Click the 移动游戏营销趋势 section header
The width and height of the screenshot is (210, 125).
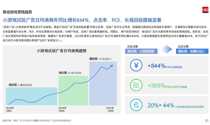(17, 12)
